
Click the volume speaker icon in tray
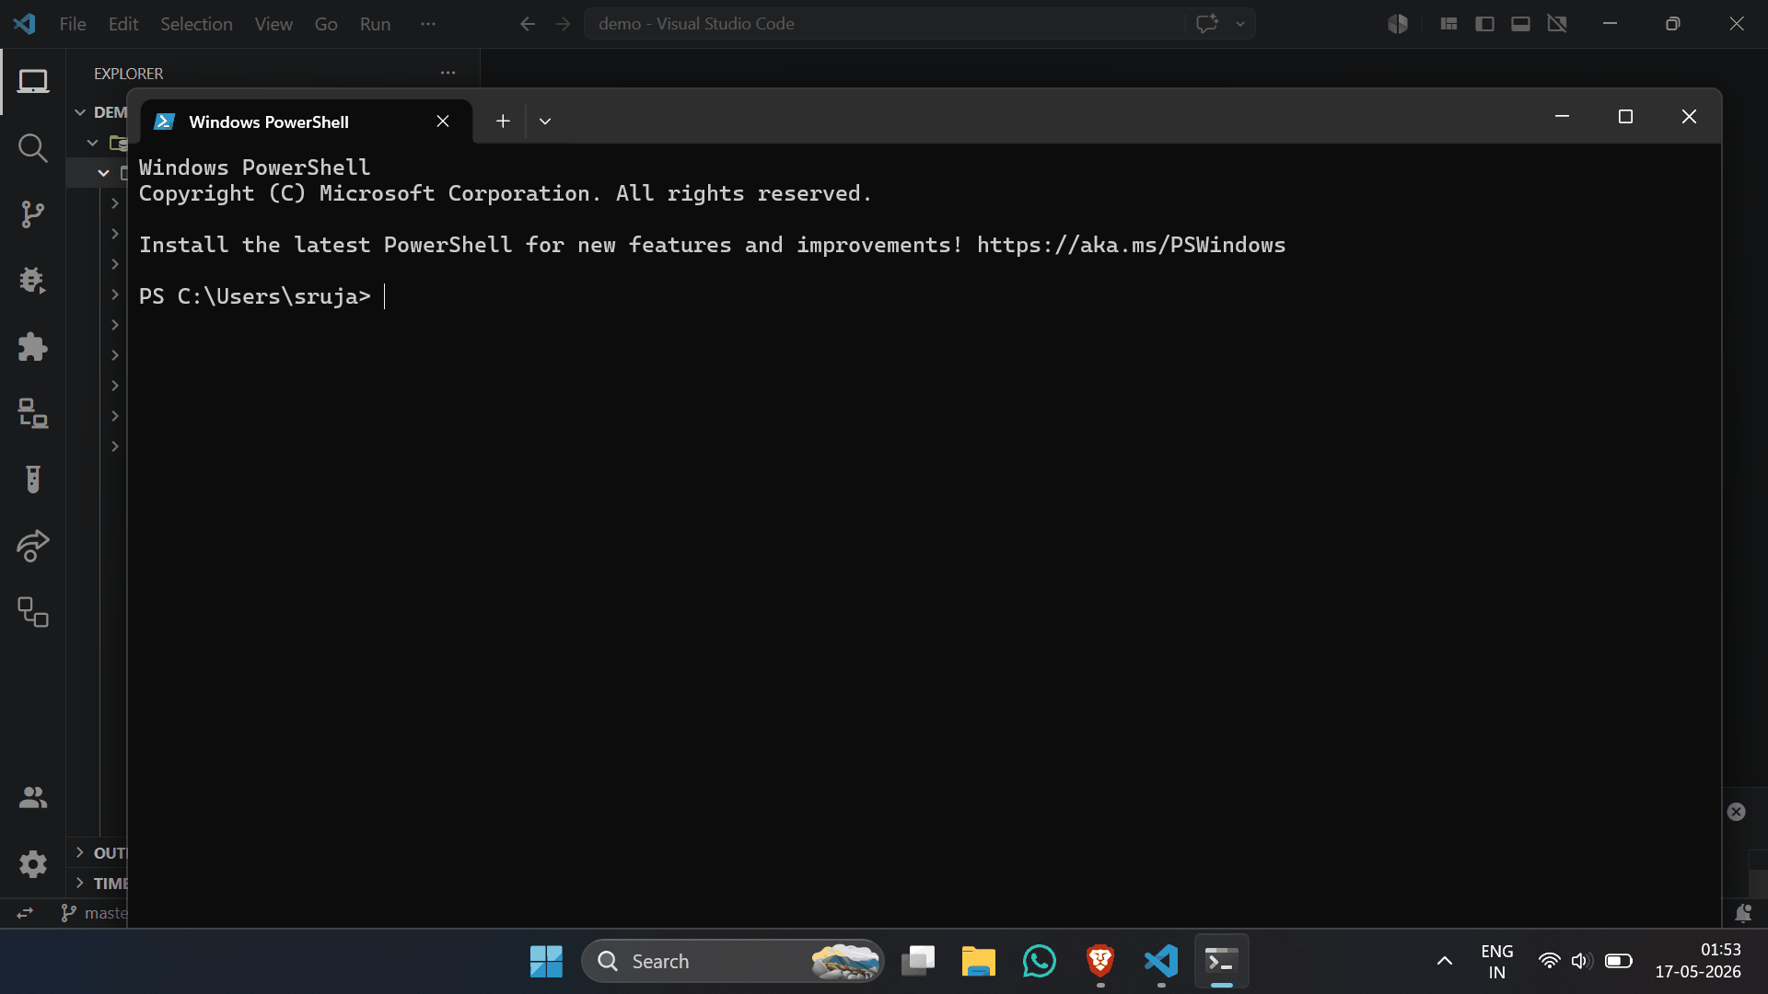tap(1582, 961)
